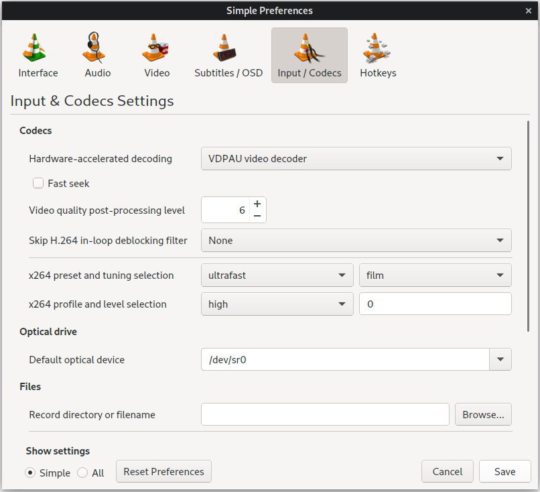The image size is (540, 492).
Task: Open the Subtitles / OSD cone icon
Action: tap(224, 48)
